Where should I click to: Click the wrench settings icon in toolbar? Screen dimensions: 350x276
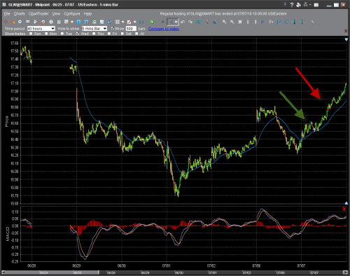[x=313, y=22]
